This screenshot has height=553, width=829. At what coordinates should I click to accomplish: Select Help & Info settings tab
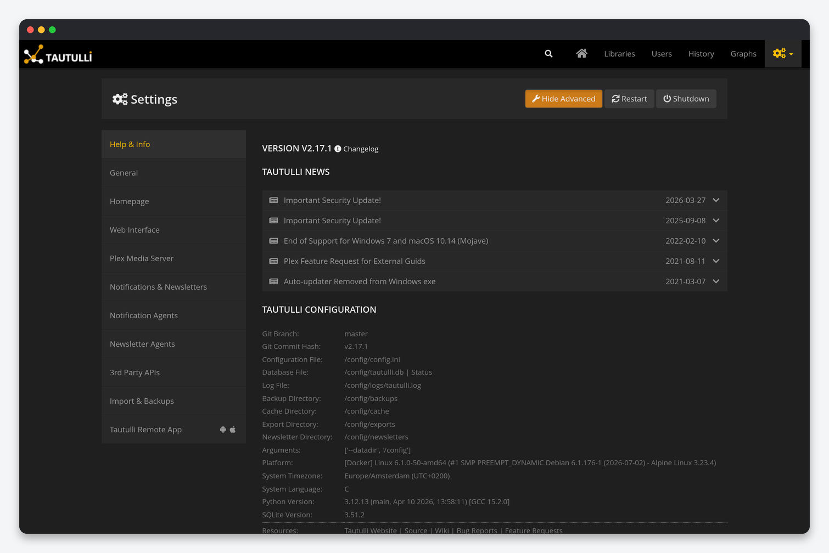tap(173, 144)
